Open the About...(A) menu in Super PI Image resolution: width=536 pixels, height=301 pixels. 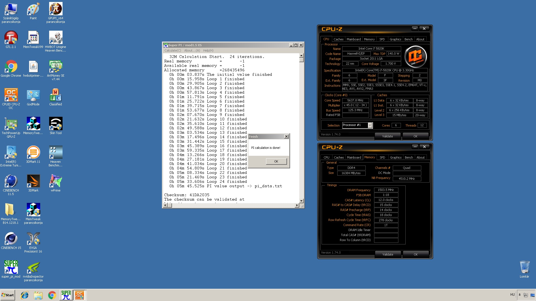tap(192, 50)
